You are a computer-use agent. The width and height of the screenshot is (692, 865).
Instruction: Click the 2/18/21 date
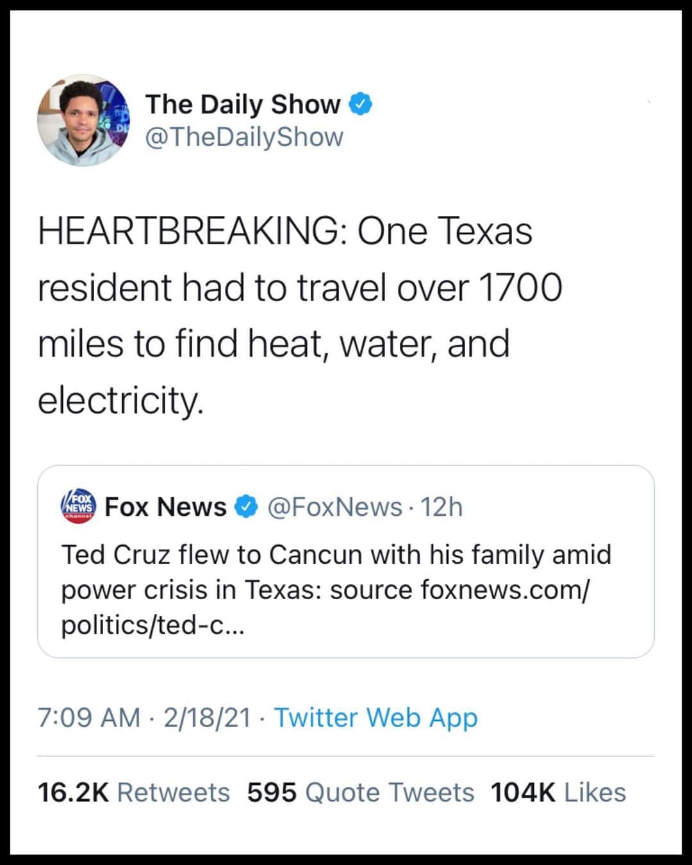pos(207,717)
